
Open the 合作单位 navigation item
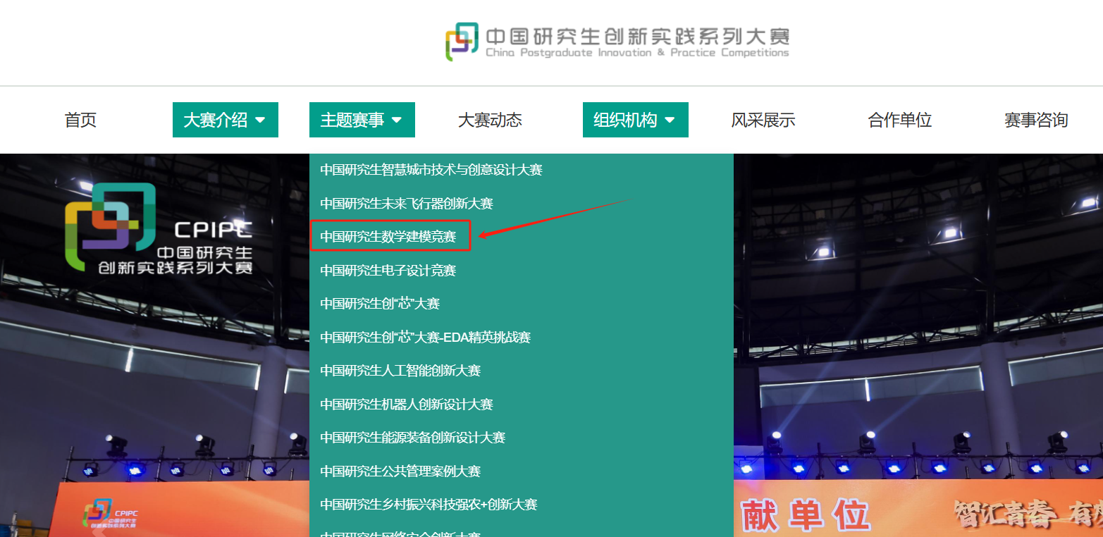[x=900, y=120]
